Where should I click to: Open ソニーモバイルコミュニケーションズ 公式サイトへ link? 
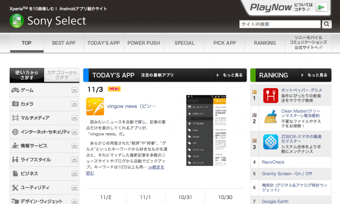click(x=308, y=43)
